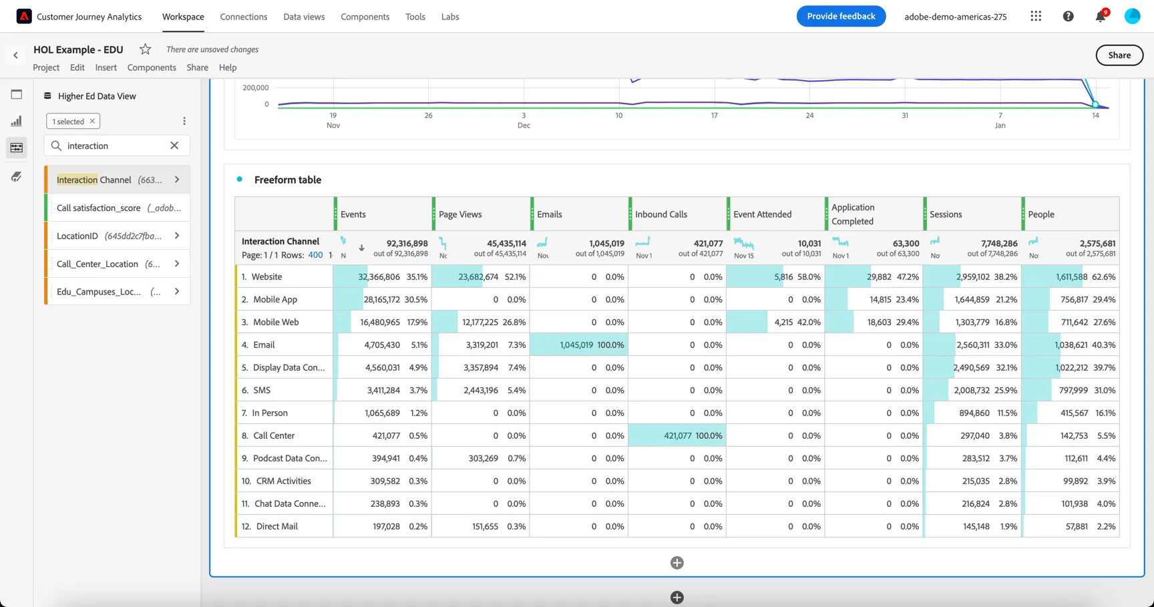Screen dimensions: 1154x607
Task: Expand the Interaction Channel component chevron
Action: pos(177,180)
